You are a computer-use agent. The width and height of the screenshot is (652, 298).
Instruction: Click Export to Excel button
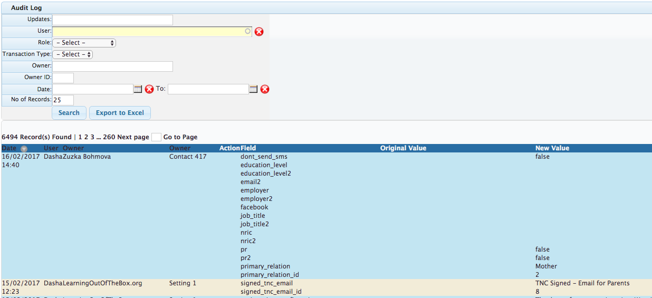tap(120, 113)
